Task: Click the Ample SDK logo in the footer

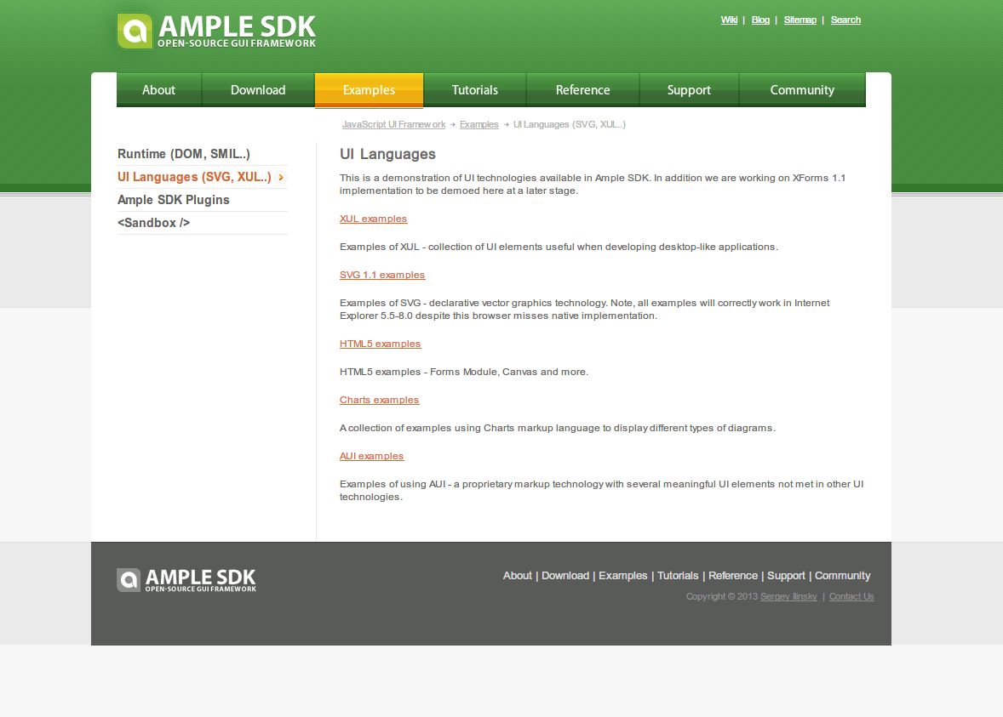Action: (x=186, y=579)
